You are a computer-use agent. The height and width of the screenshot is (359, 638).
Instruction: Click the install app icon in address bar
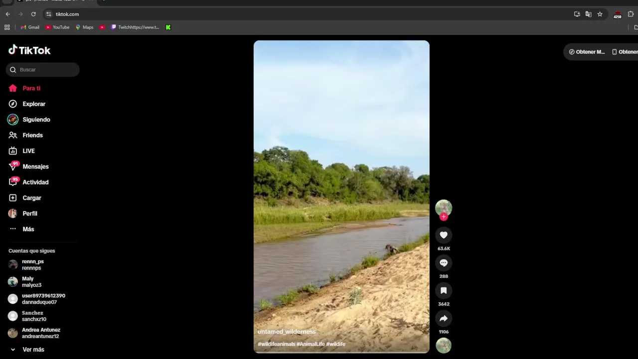click(x=577, y=14)
